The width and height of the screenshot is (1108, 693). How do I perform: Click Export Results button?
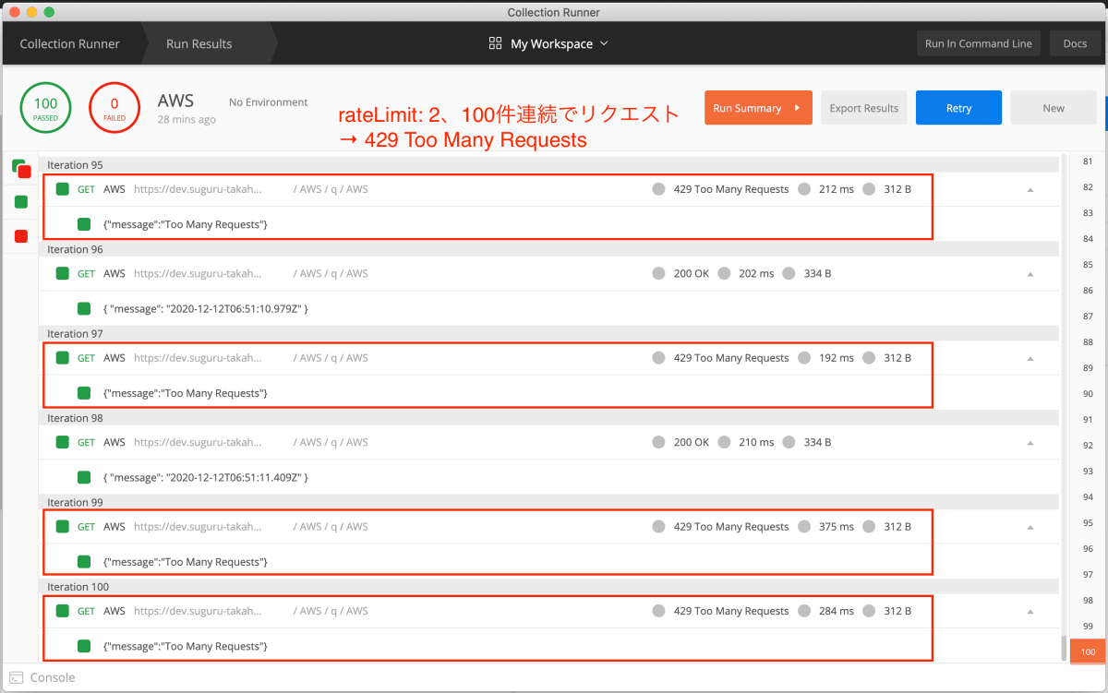coord(863,108)
